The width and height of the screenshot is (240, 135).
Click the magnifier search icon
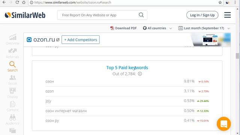141,15
